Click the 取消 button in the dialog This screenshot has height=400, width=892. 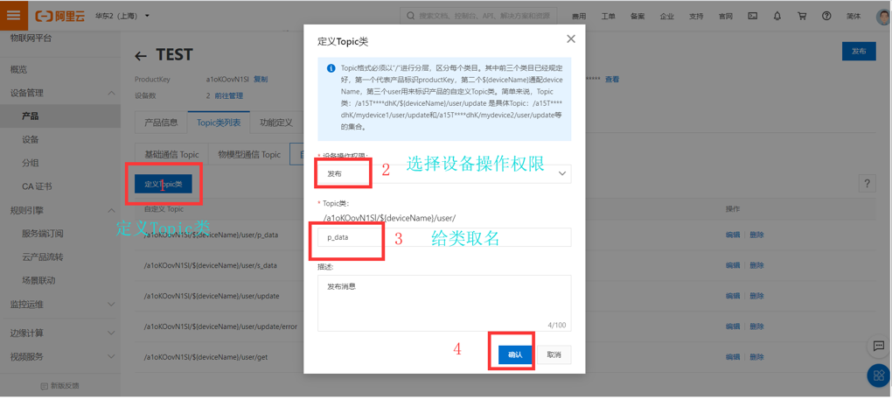pyautogui.click(x=554, y=354)
